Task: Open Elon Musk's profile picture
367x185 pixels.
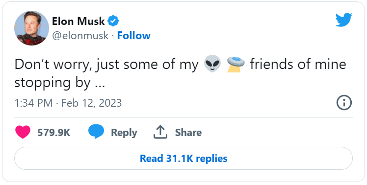Action: [x=31, y=28]
